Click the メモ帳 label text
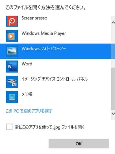This screenshot has width=115, height=154. click(27, 94)
